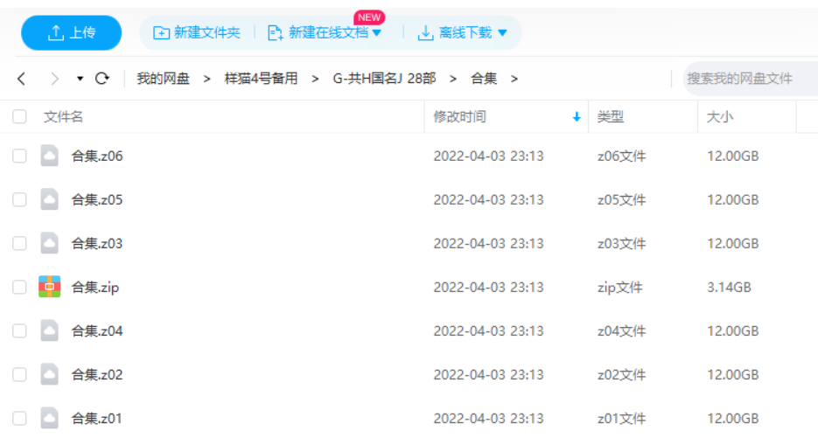Go to 我的网盘 in the breadcrumb
The image size is (818, 445).
(163, 79)
